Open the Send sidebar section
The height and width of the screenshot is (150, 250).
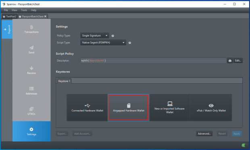click(x=31, y=50)
